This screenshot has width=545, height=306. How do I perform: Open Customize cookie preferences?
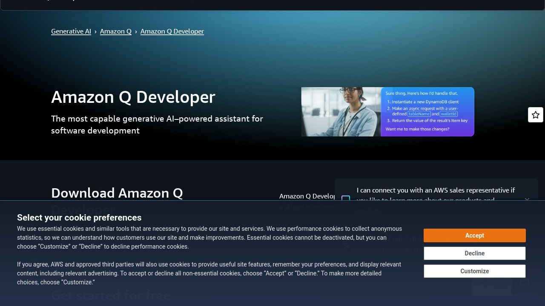474,271
